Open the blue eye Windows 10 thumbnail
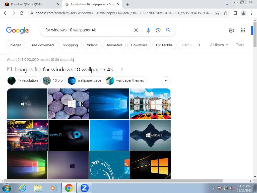This screenshot has height=193, width=257. pos(69,135)
